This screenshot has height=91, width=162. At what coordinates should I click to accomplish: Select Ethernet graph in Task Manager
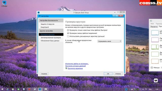155,61
